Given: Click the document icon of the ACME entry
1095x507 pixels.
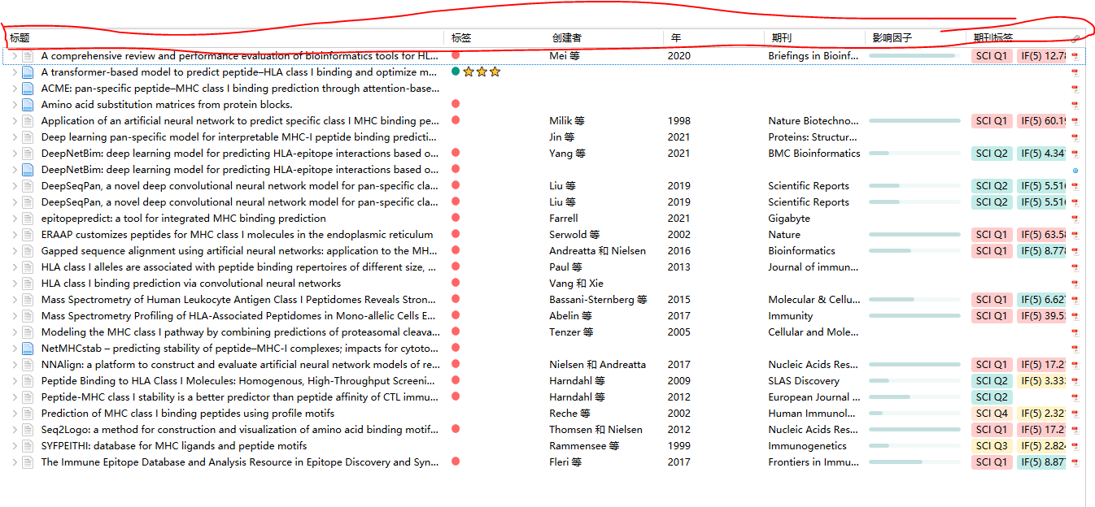Looking at the screenshot, I should 28,88.
